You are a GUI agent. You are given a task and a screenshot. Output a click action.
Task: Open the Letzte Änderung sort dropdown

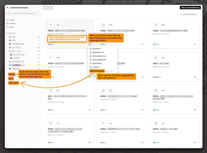coord(189,14)
